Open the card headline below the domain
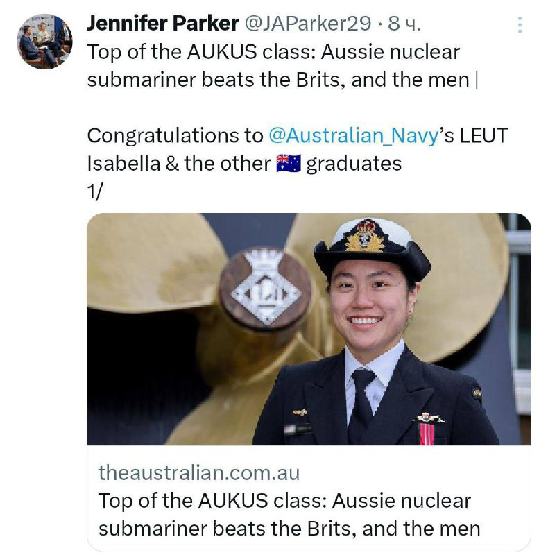The image size is (548, 555). [289, 515]
